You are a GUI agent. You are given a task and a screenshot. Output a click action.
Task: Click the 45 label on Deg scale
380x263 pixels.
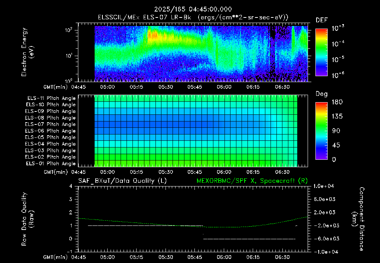[x=336, y=145]
